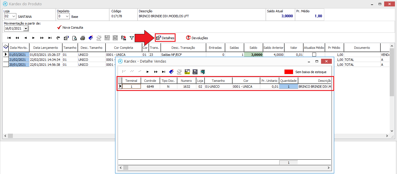Open the date picker for 16/01/2021
The image size is (397, 174).
click(x=26, y=29)
